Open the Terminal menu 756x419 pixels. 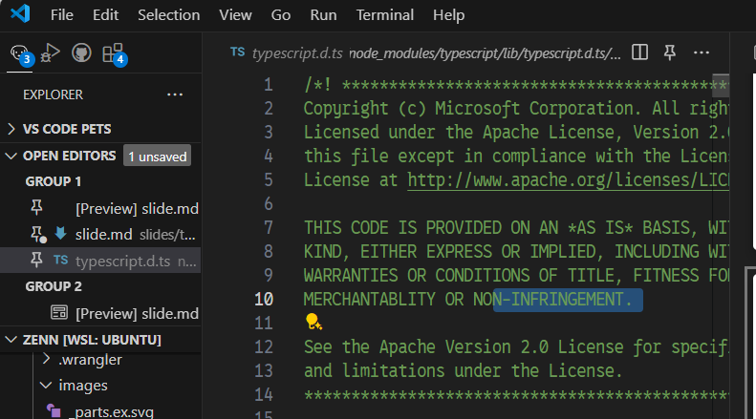(x=385, y=15)
